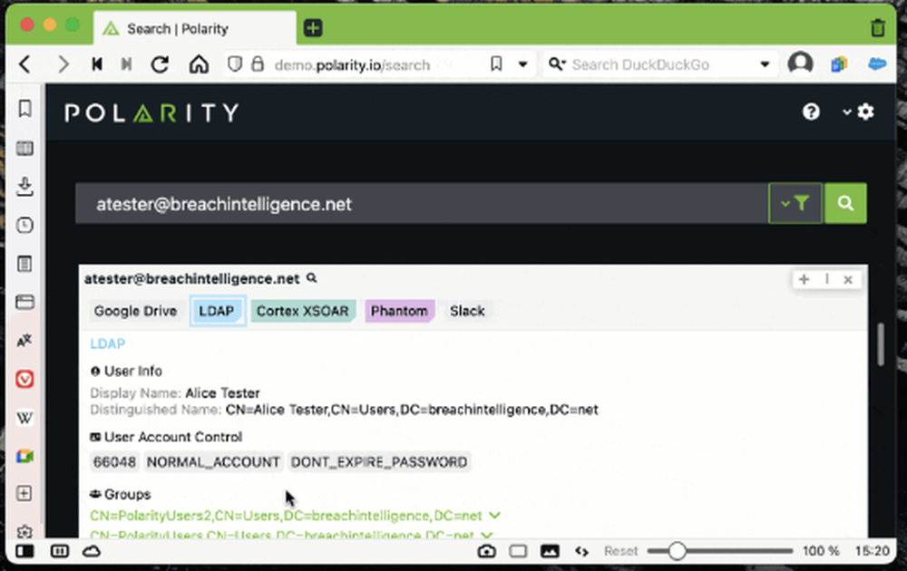The width and height of the screenshot is (907, 571).
Task: Go back to the previous page
Action: pyautogui.click(x=24, y=64)
